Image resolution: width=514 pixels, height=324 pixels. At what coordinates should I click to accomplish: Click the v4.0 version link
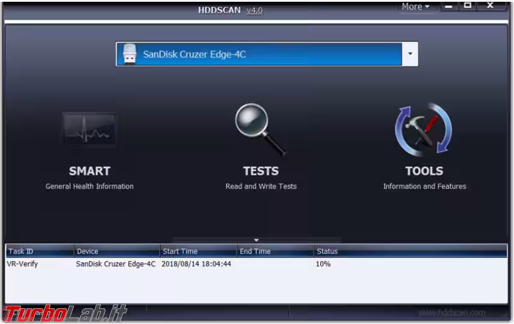click(x=255, y=10)
